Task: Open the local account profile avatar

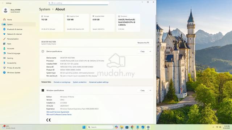Action: [6, 10]
